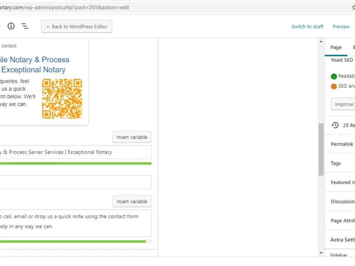Expand the Page Attributes panel
355x266 pixels.
pos(340,221)
